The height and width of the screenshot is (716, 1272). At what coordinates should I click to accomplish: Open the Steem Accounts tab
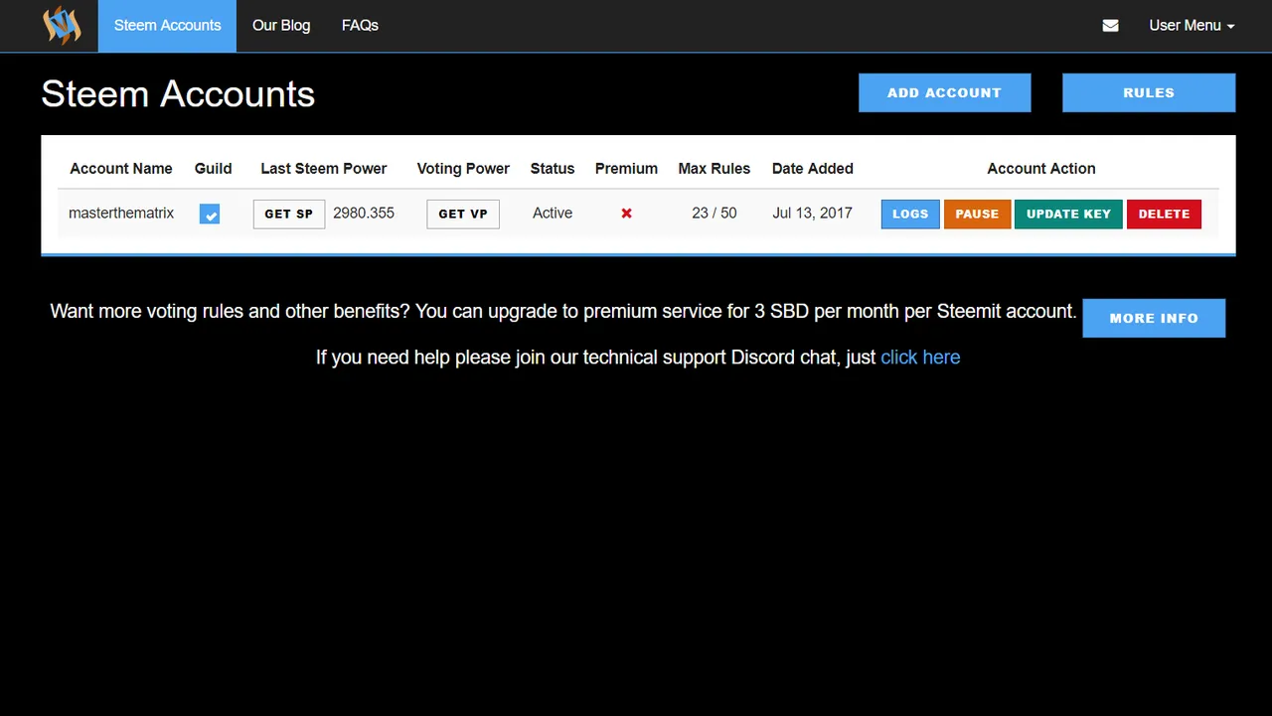[x=167, y=26]
